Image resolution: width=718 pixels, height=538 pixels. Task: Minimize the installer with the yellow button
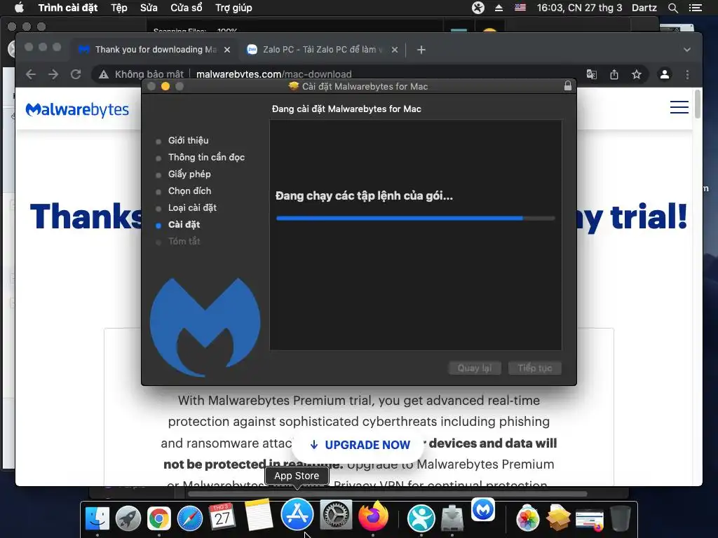tap(165, 86)
